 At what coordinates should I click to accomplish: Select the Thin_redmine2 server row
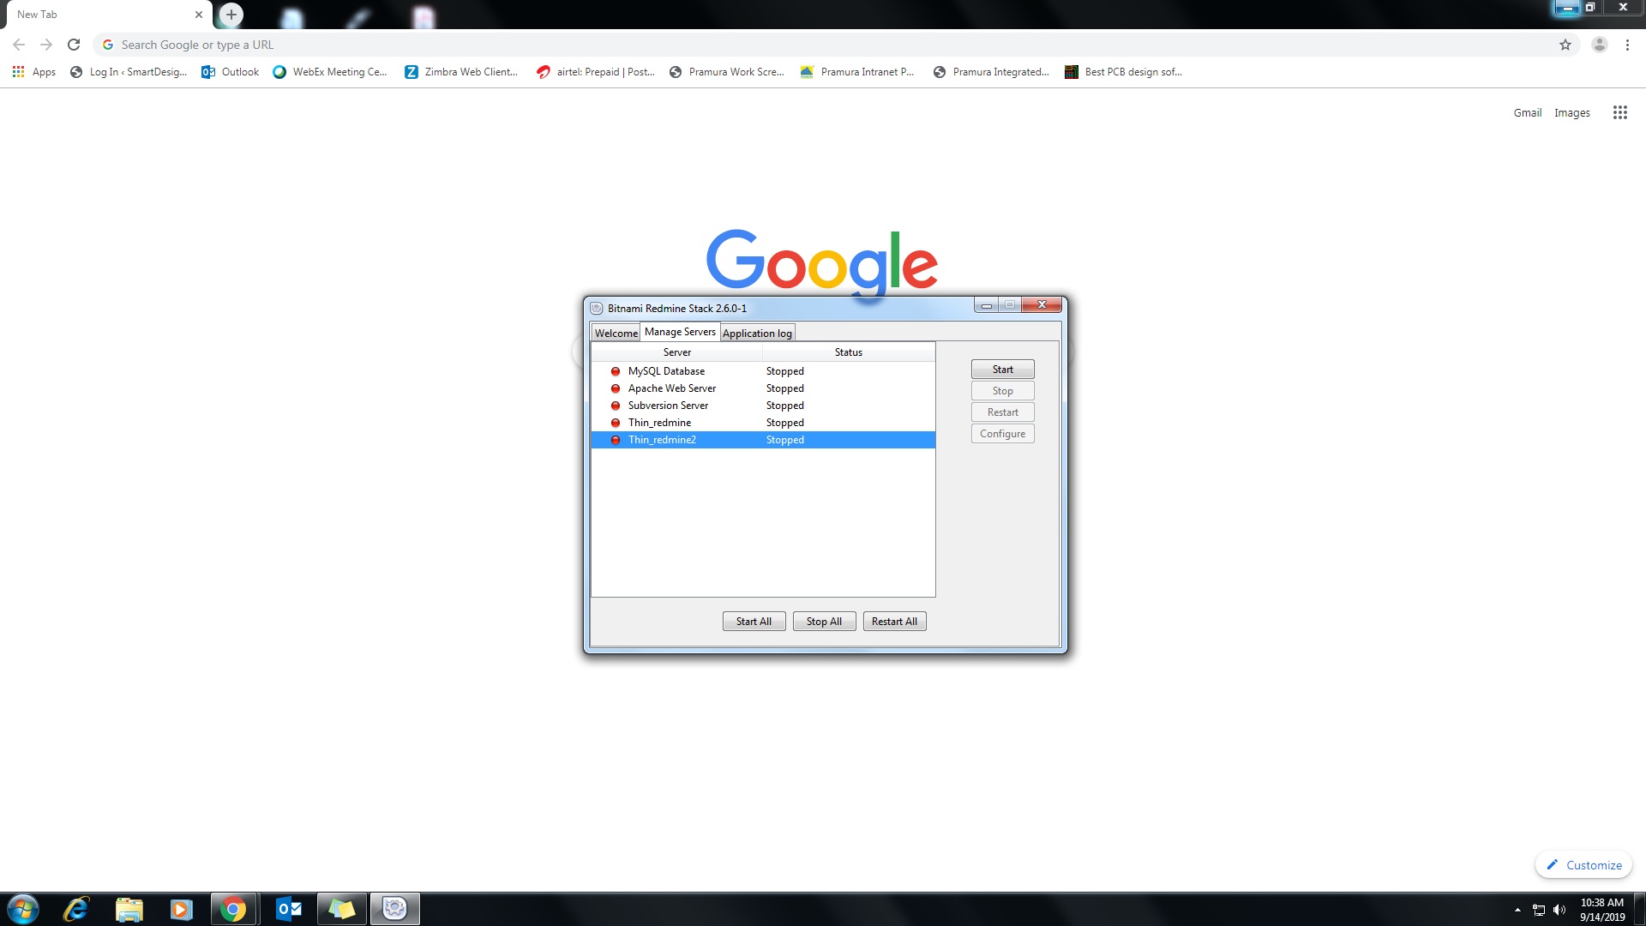pyautogui.click(x=763, y=440)
